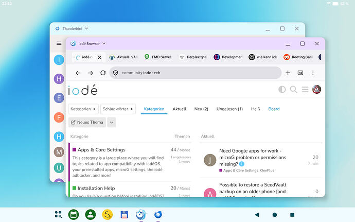Open the app drawer from taskbar

[x=58, y=214]
